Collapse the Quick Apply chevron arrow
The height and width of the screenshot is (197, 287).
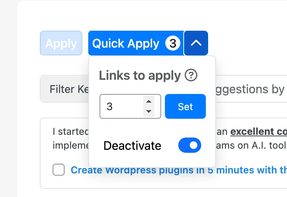pyautogui.click(x=196, y=43)
